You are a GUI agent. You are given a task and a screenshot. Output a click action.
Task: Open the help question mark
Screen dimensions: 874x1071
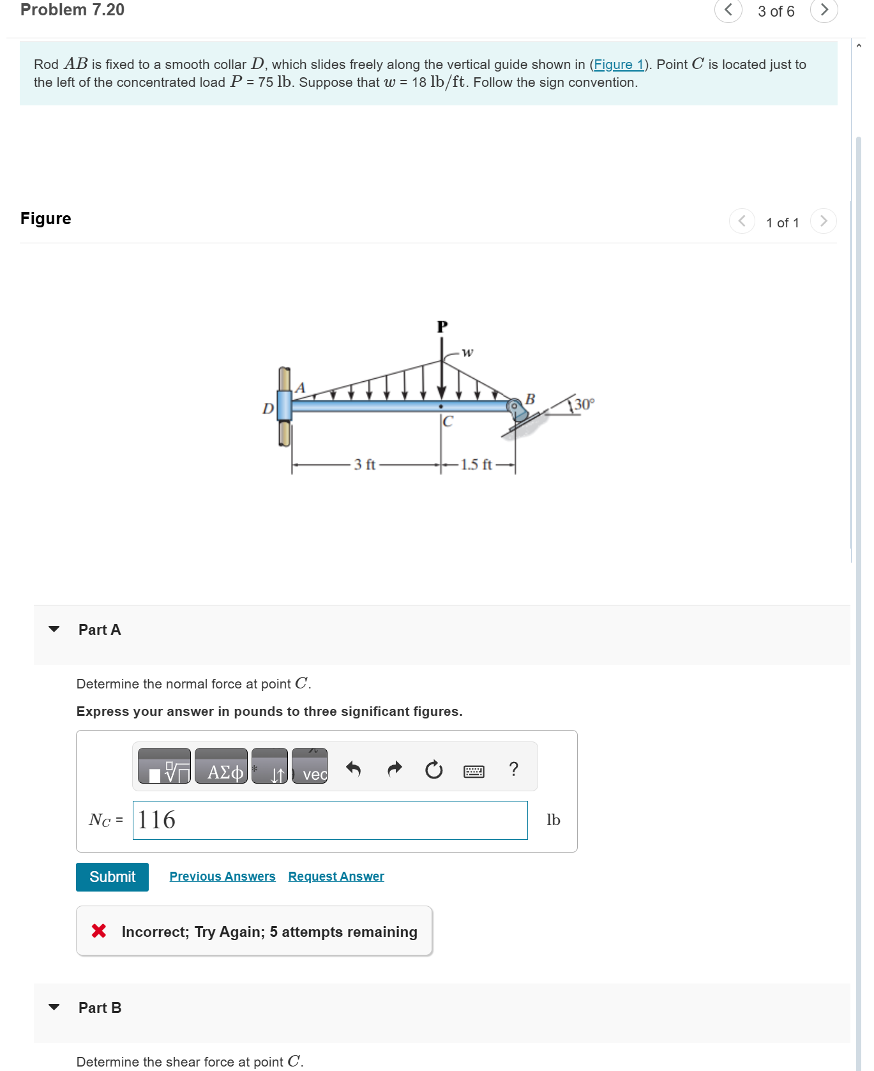coord(514,768)
